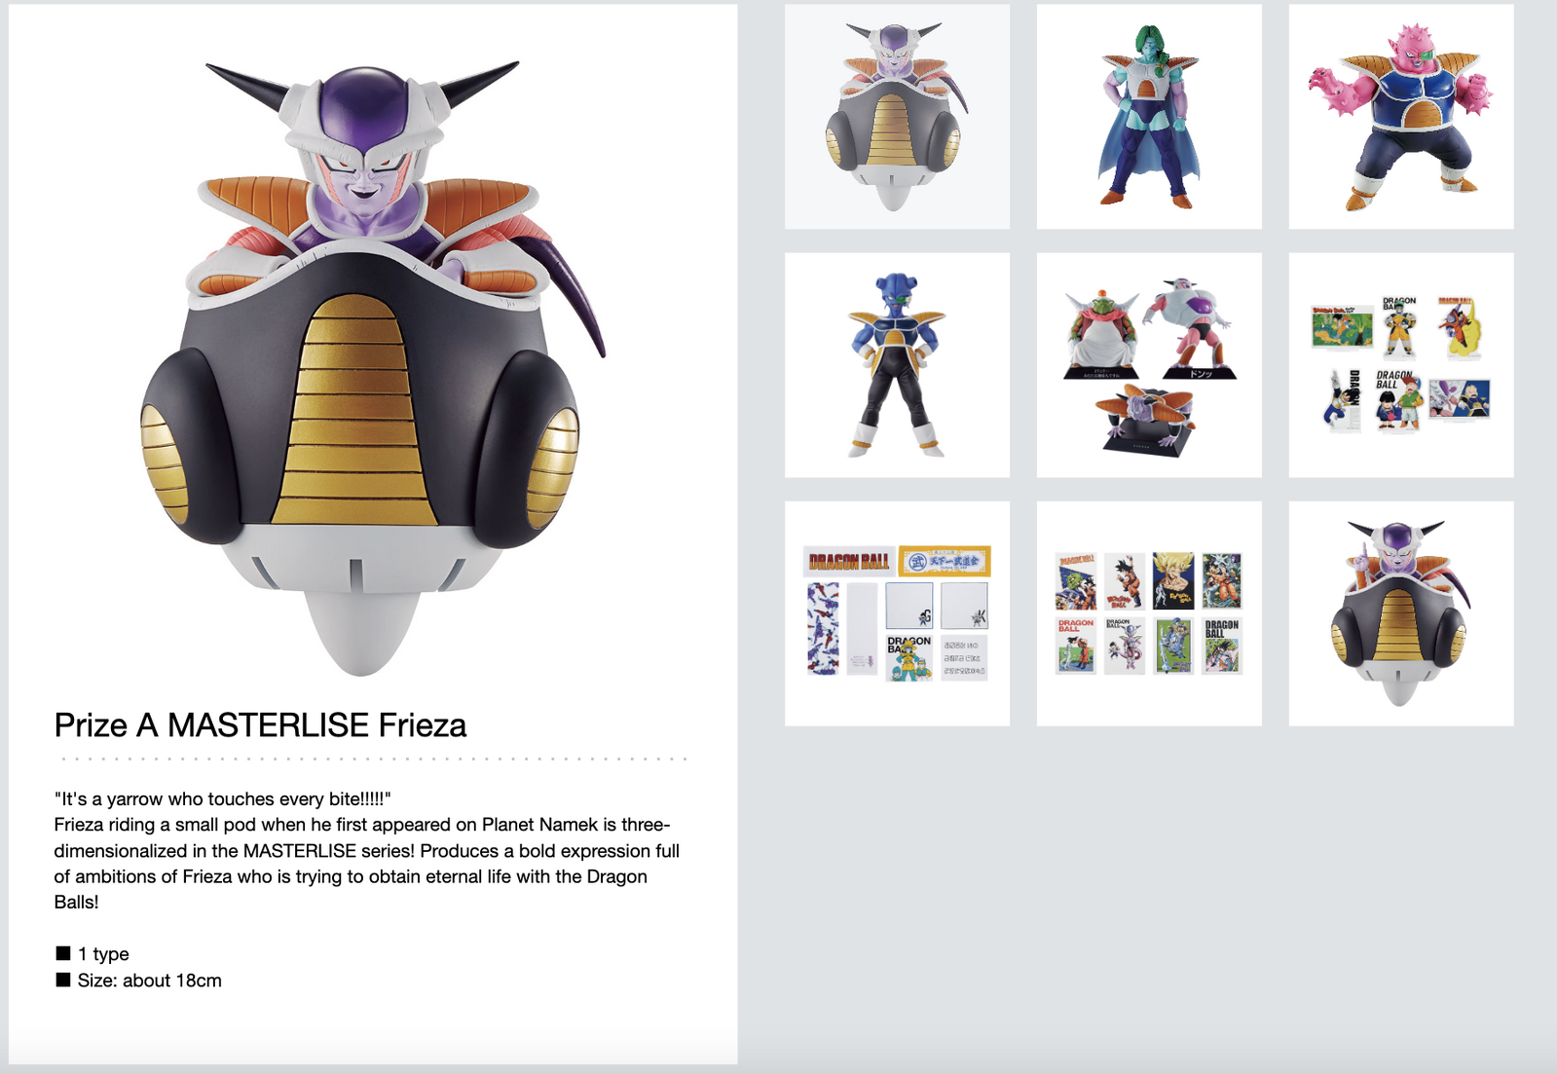The image size is (1557, 1074).
Task: Click the 'Prize A MASTERLISE Frieza' title
Action: pos(260,725)
